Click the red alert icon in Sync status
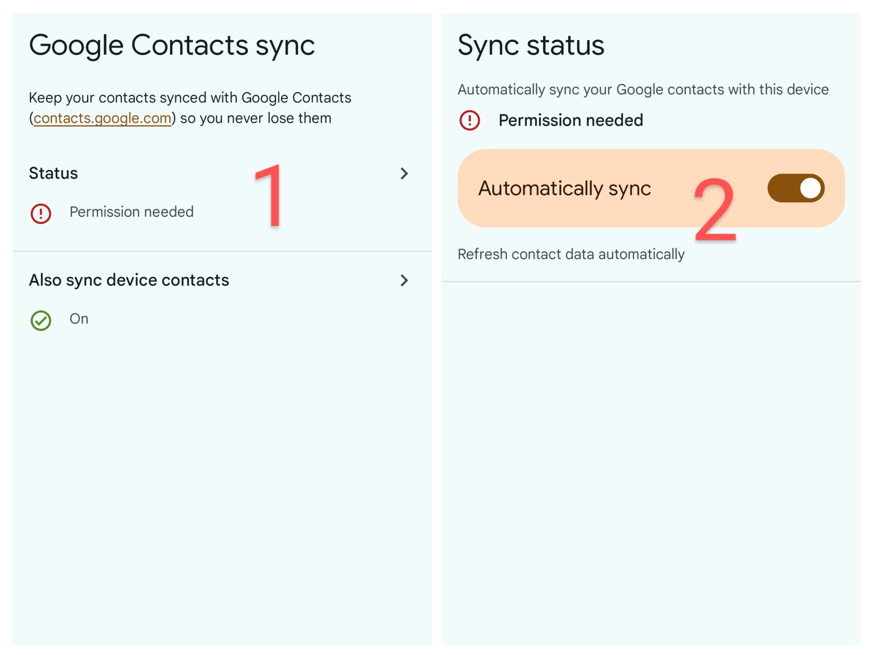Screen dimensions: 872x655 pos(470,120)
